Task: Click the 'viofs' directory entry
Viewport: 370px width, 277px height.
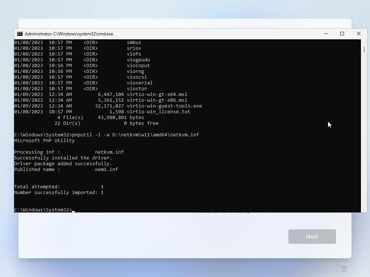Action: click(x=134, y=54)
